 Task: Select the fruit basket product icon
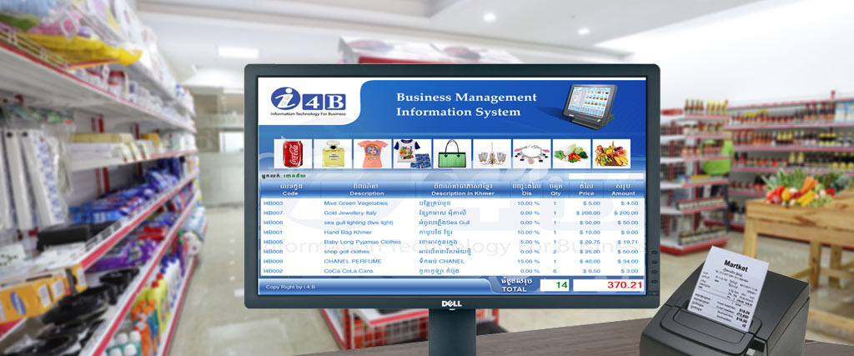pos(611,154)
